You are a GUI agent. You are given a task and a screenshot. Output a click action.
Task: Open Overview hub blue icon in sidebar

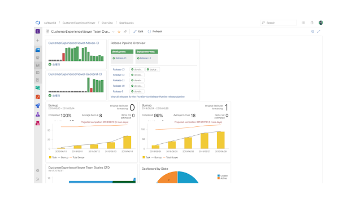tap(38, 50)
